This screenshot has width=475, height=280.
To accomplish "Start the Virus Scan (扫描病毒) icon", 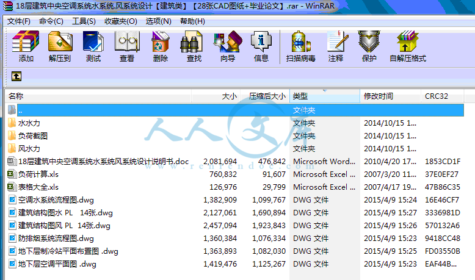I will [x=301, y=41].
